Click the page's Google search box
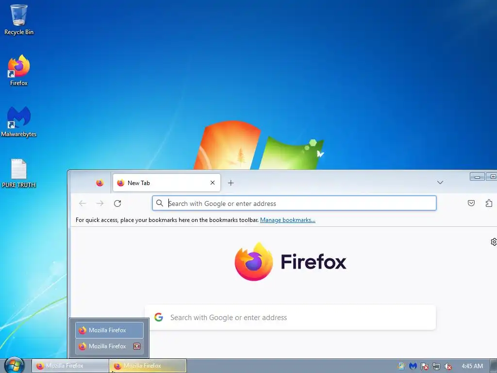This screenshot has width=497, height=373. (x=290, y=317)
